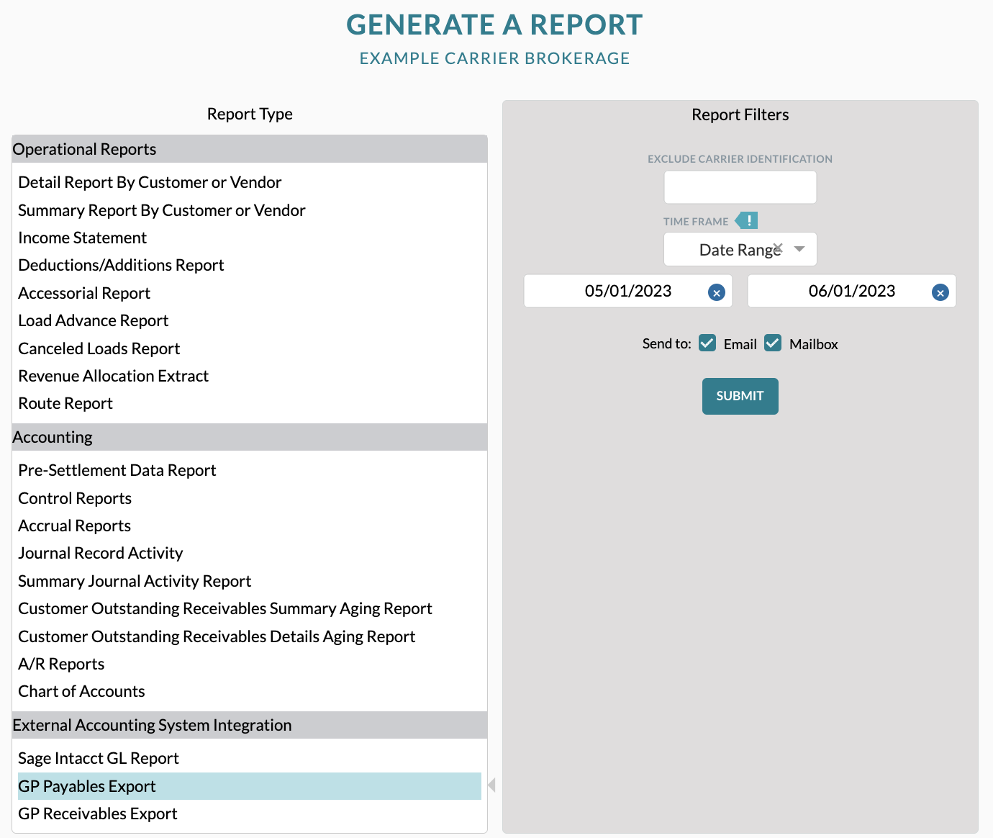Click the Exclude Carrier Identification field
This screenshot has height=838, width=993.
coord(740,187)
